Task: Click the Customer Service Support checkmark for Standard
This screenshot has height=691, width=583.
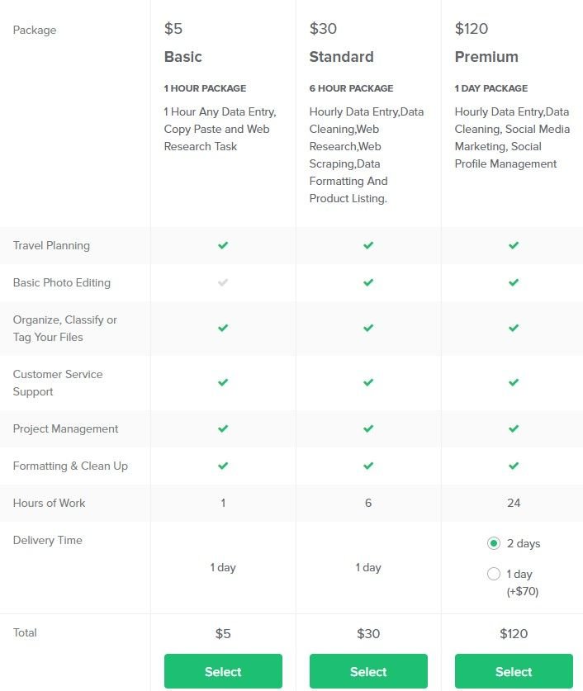Action: click(368, 382)
